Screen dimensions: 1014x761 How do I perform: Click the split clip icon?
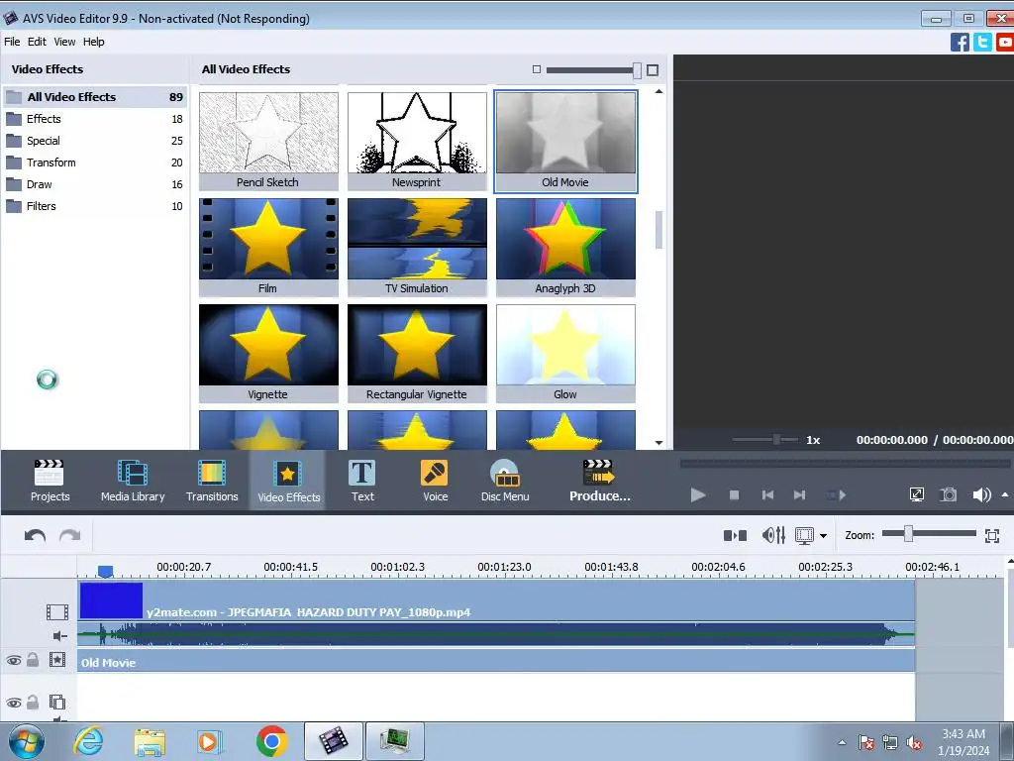click(735, 535)
